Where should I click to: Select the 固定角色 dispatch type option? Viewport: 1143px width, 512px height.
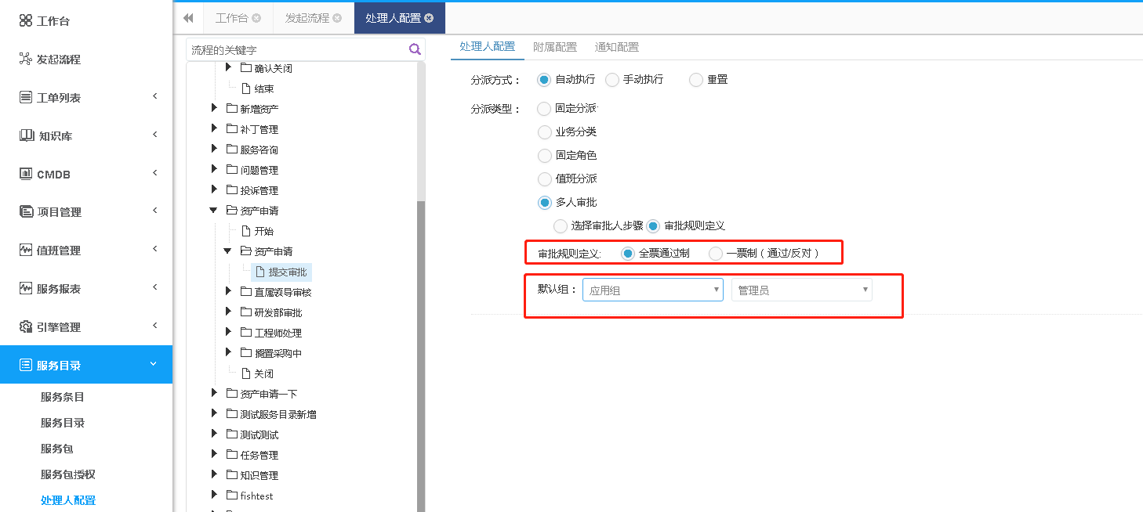[545, 156]
